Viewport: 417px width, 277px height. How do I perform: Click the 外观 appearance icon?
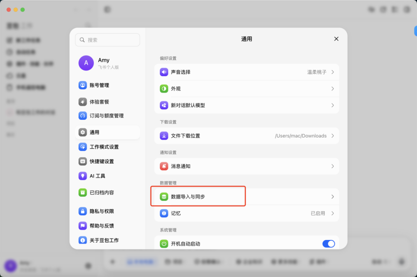click(x=164, y=89)
